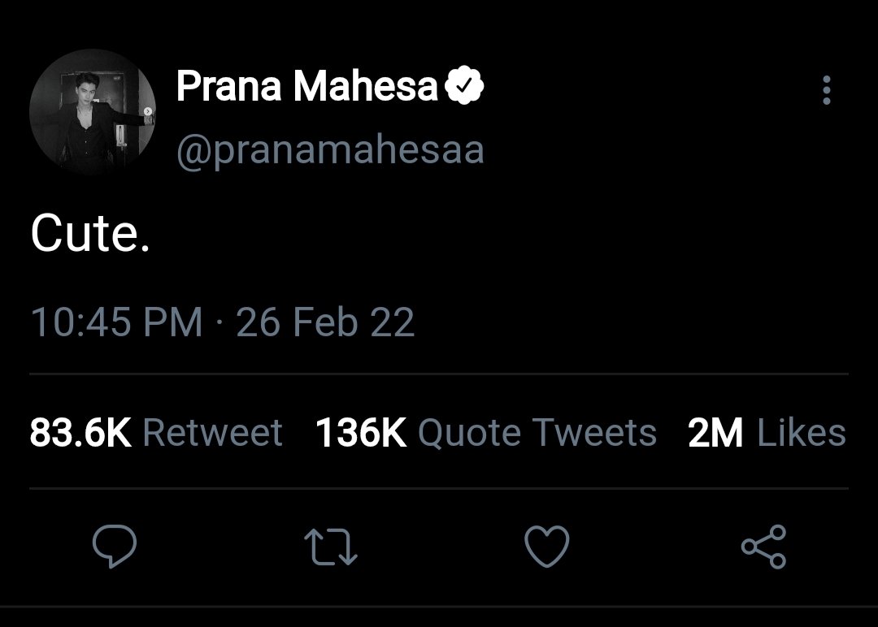Image resolution: width=878 pixels, height=627 pixels.
Task: View the 2M Likes list
Action: point(767,432)
